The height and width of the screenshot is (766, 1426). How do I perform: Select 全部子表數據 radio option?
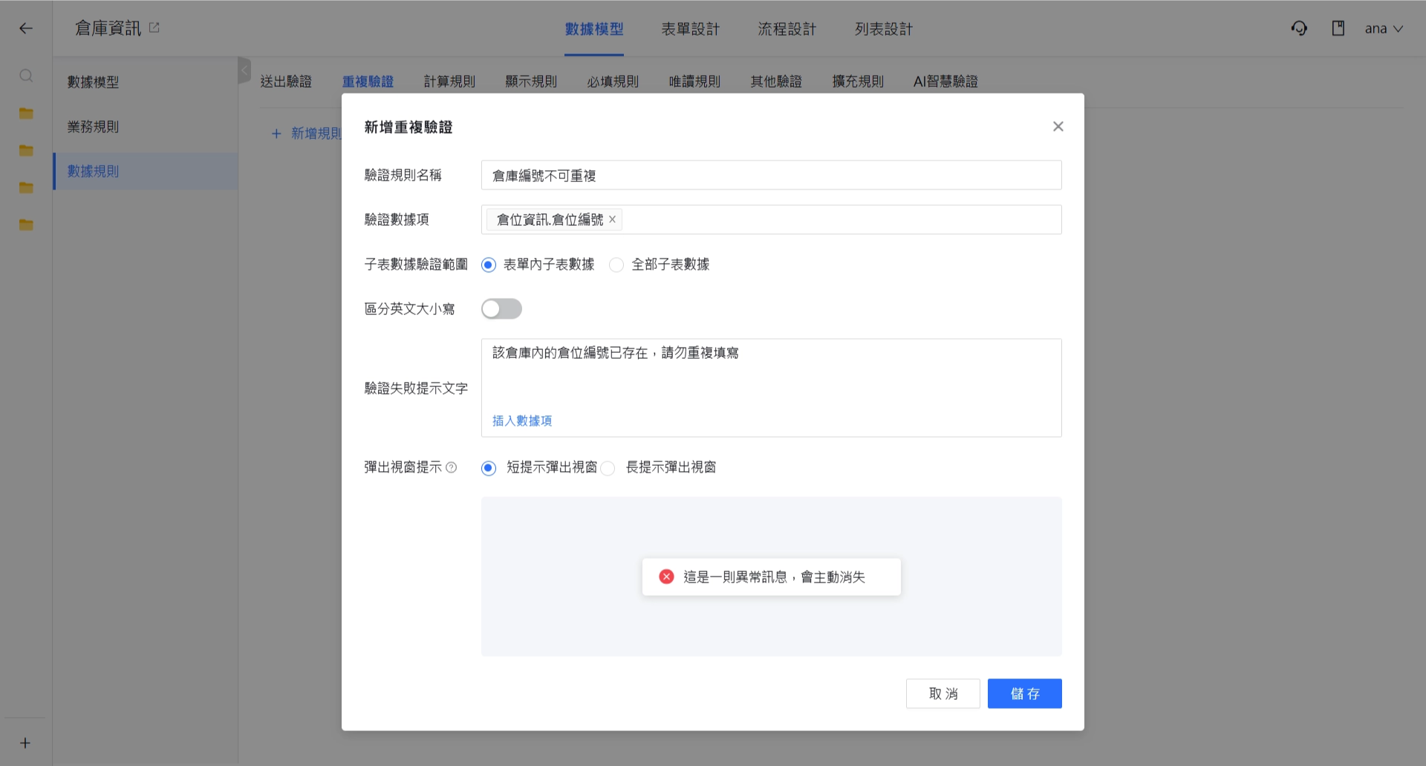pyautogui.click(x=616, y=264)
